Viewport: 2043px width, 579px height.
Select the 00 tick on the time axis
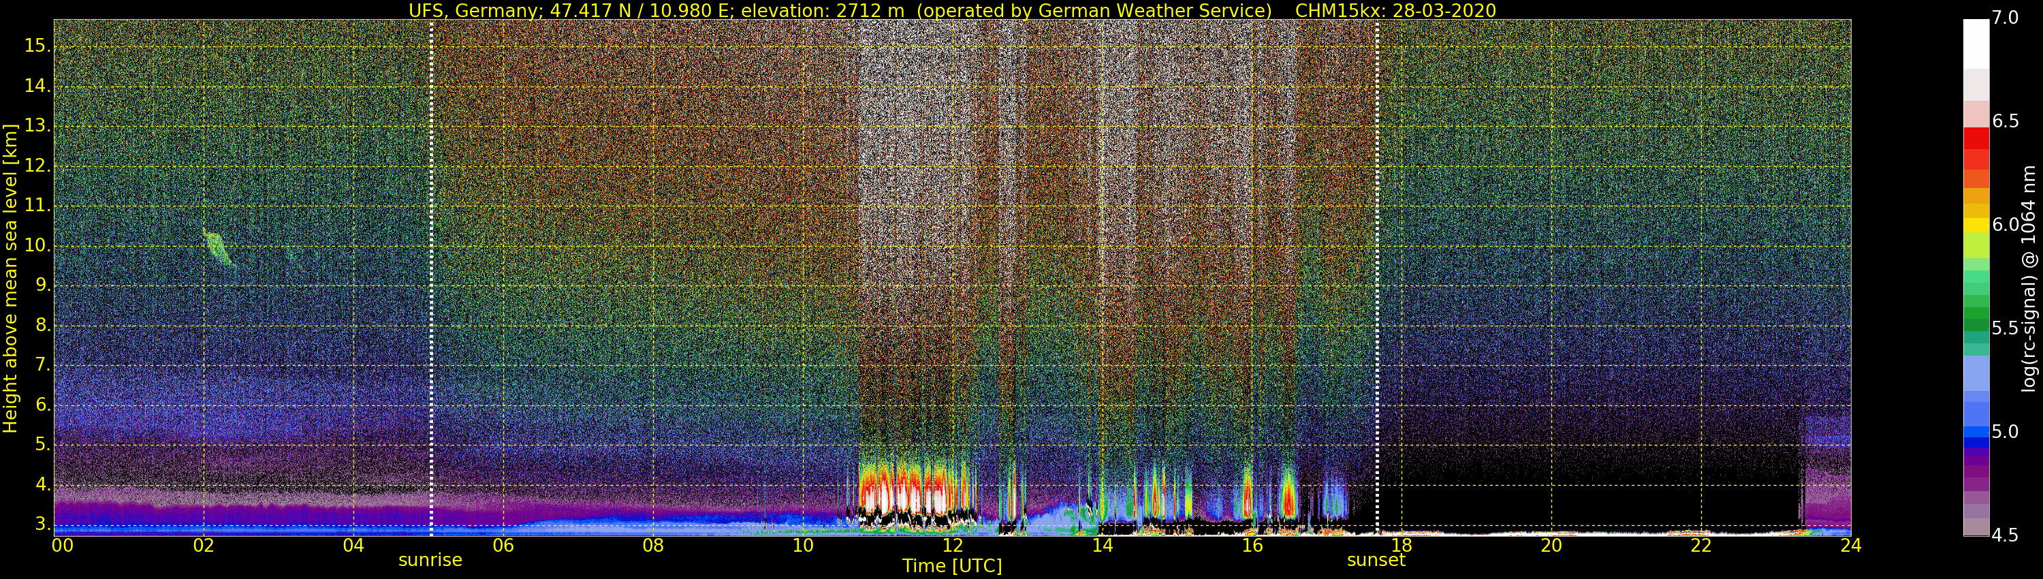[x=63, y=546]
